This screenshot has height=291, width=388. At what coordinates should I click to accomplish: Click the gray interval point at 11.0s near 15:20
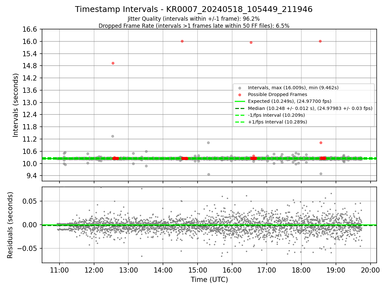click(x=208, y=143)
